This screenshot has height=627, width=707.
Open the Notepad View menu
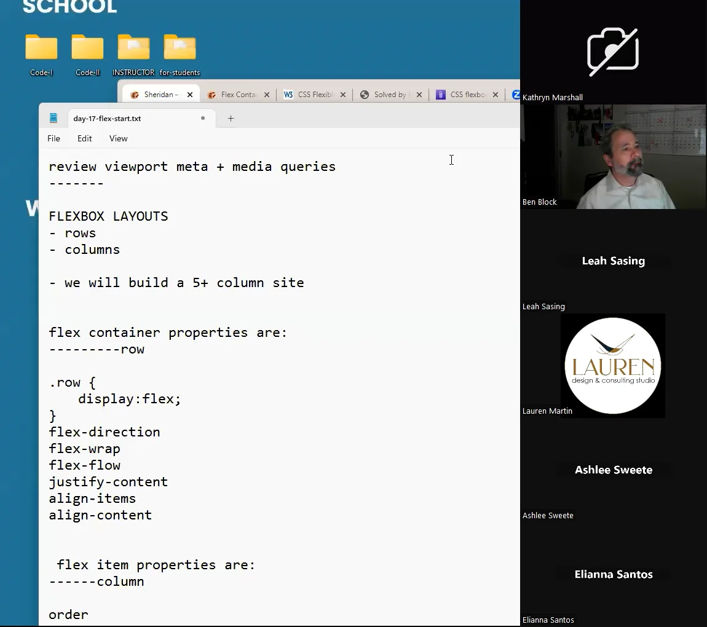[118, 138]
